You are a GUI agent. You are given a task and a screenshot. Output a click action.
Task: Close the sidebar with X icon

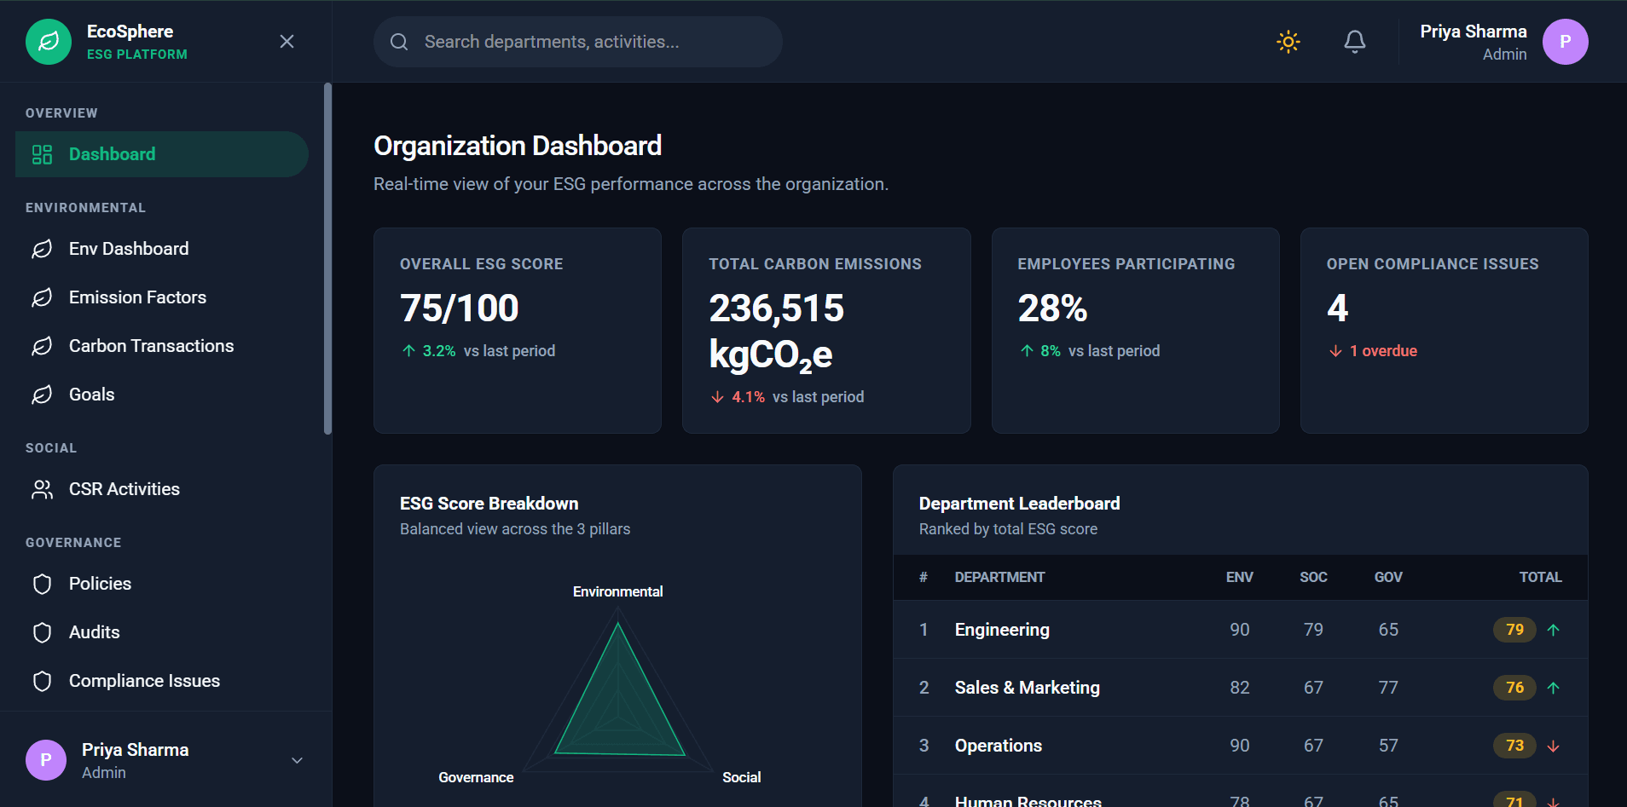[287, 42]
